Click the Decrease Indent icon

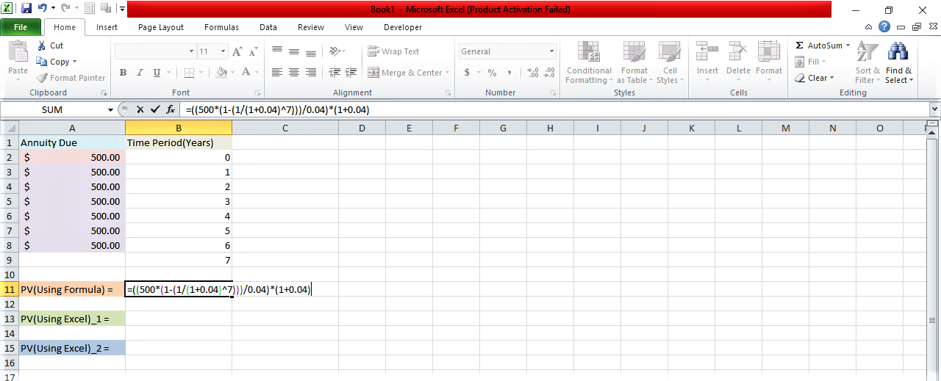[334, 73]
